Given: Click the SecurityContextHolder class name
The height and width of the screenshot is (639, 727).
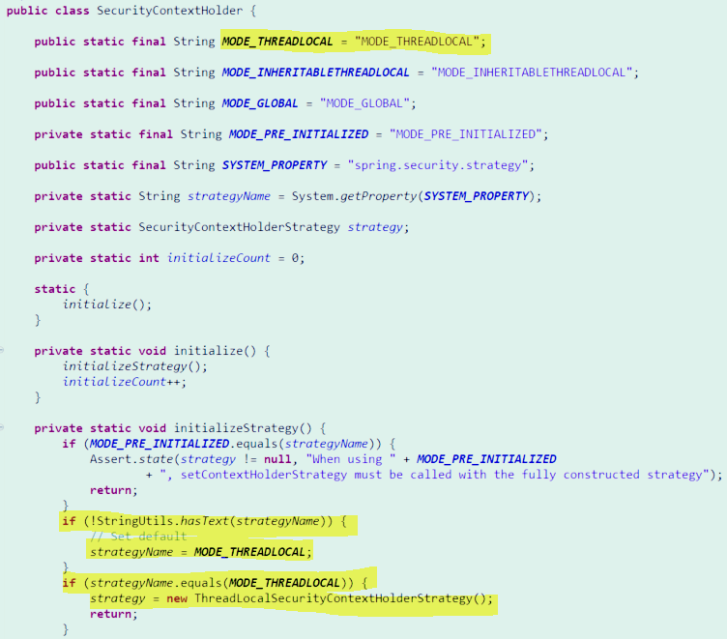Looking at the screenshot, I should coord(170,11).
